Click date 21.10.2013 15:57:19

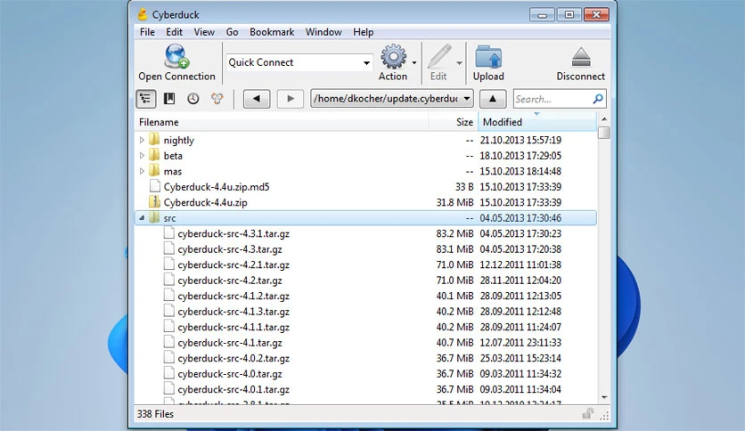[x=520, y=140]
